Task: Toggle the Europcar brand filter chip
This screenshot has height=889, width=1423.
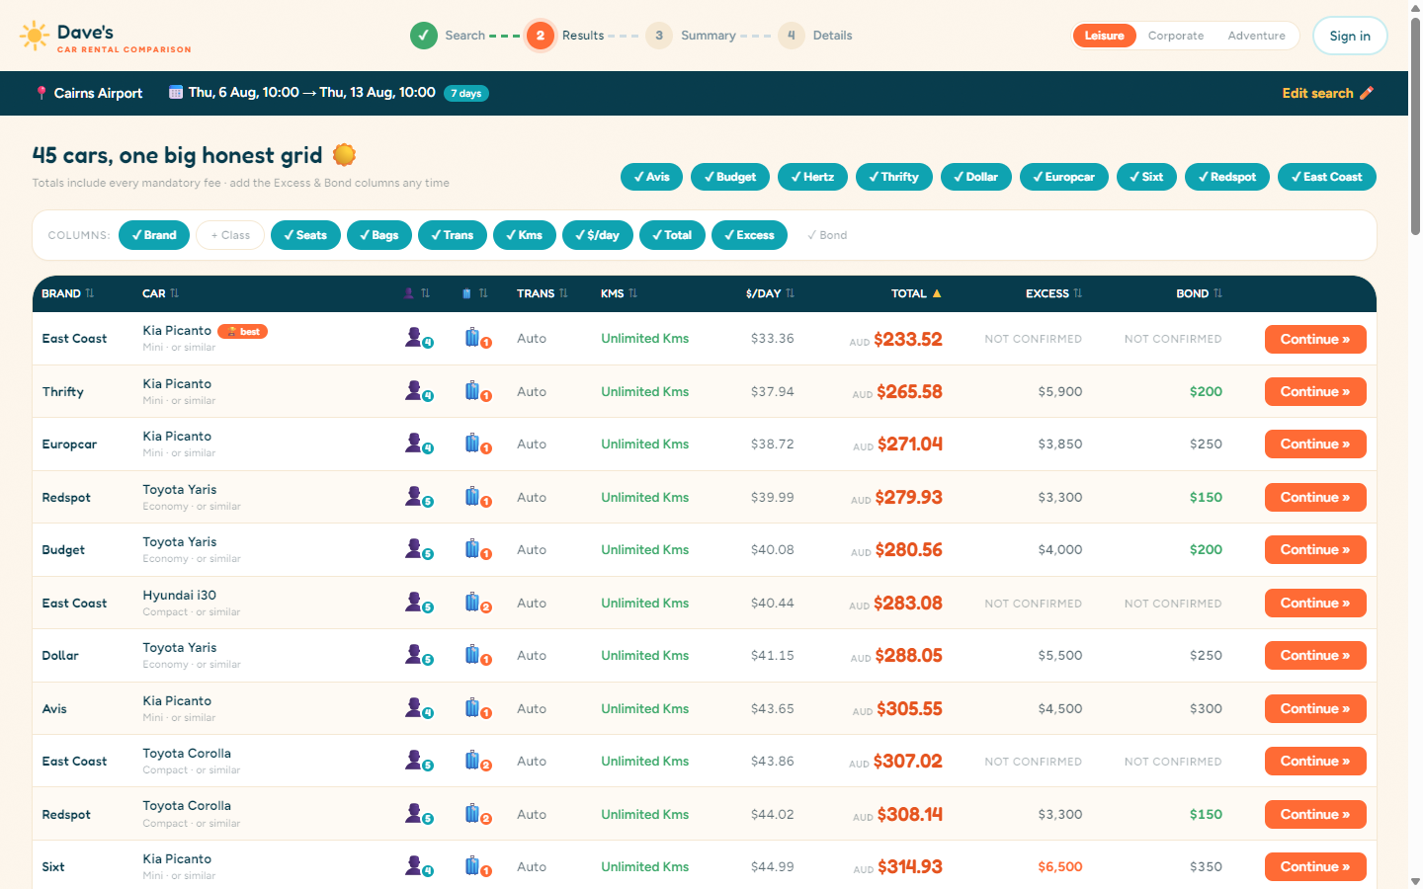Action: 1063,177
